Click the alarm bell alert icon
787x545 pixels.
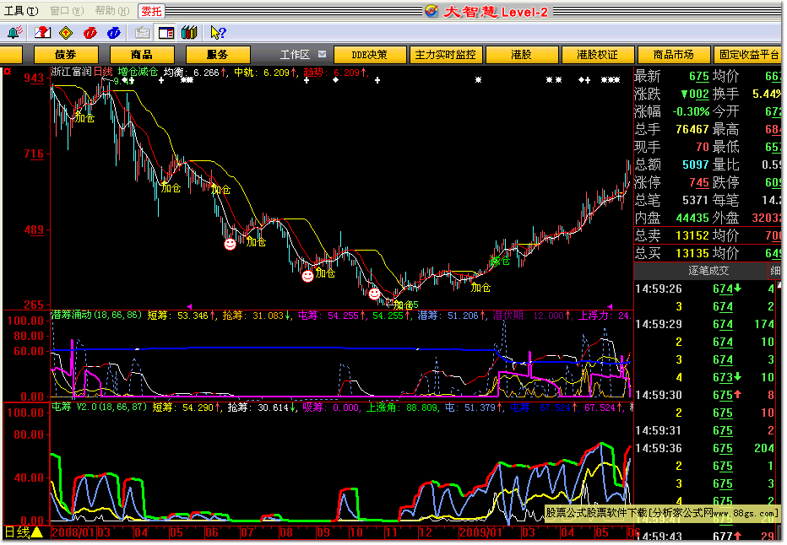tap(14, 33)
